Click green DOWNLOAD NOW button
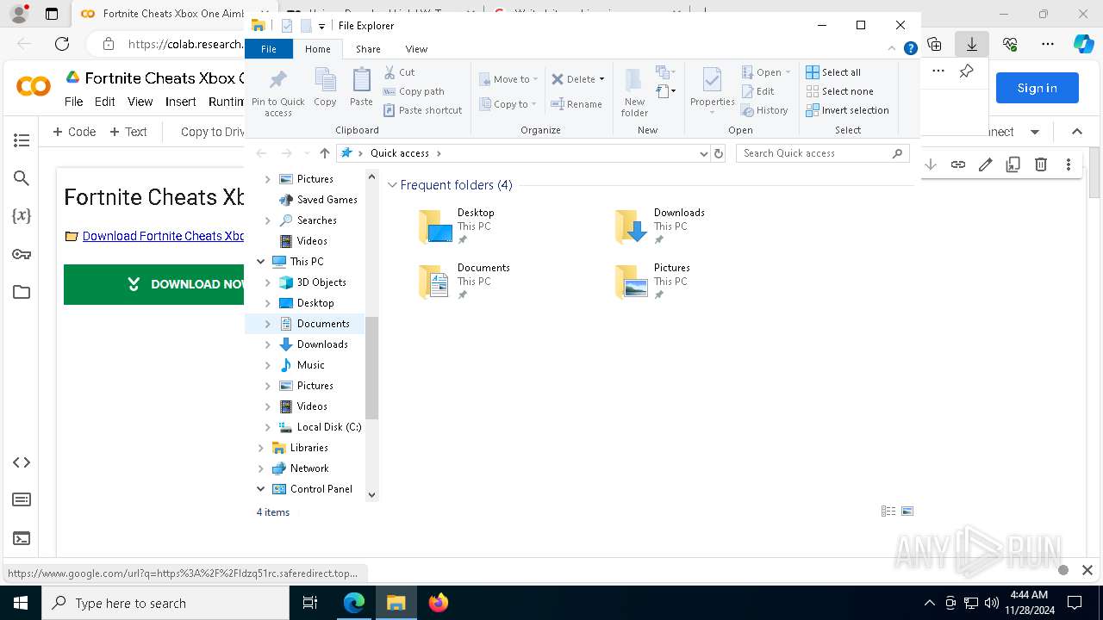Image resolution: width=1103 pixels, height=620 pixels. [154, 284]
